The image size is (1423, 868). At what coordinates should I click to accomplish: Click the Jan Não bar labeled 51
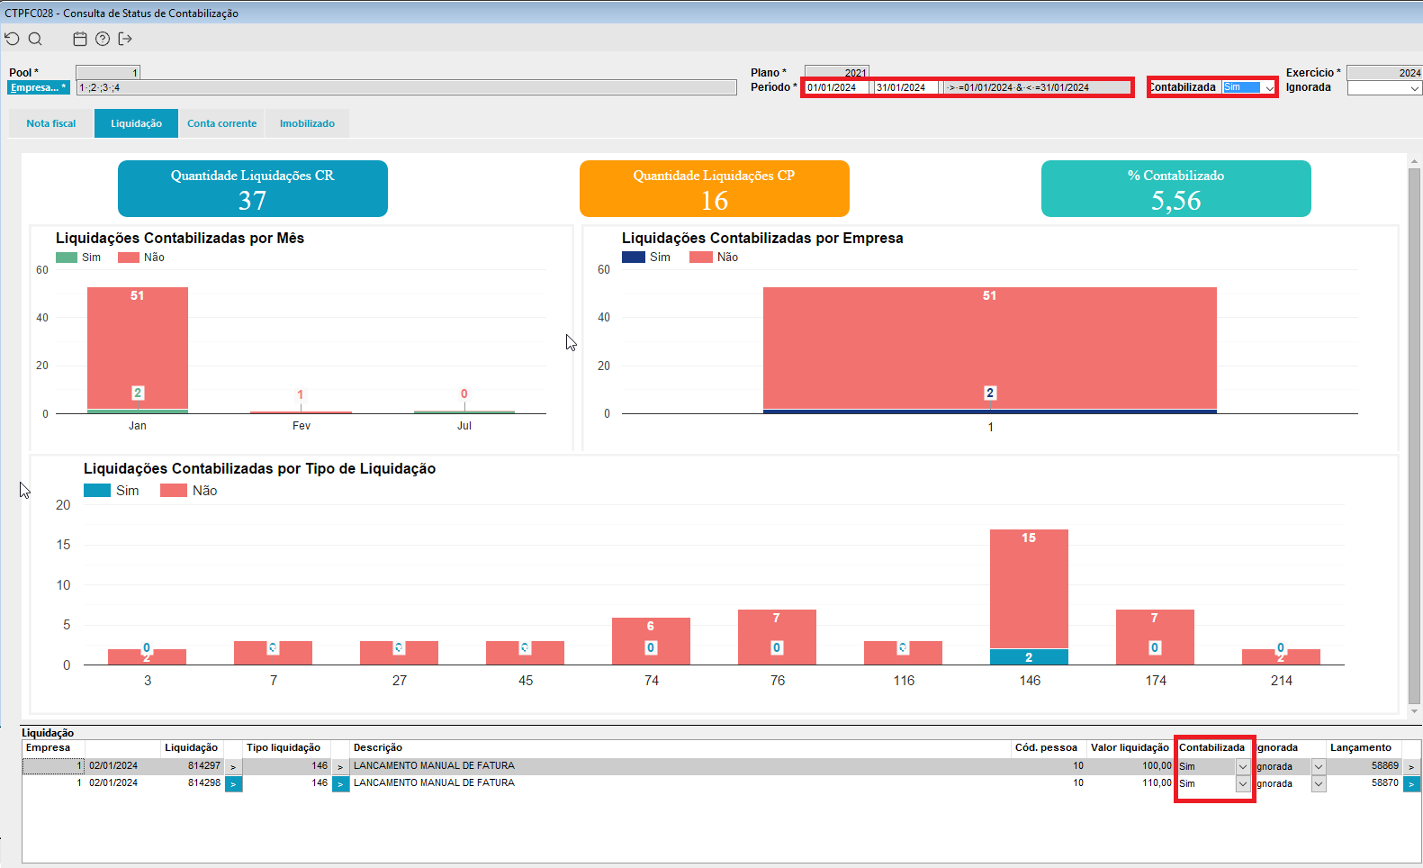tap(138, 348)
